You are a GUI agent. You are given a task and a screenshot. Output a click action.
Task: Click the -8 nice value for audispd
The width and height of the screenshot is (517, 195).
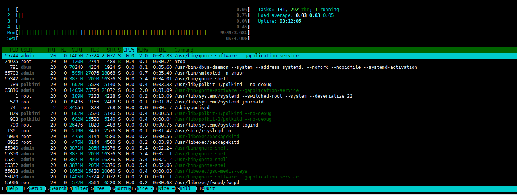pyautogui.click(x=64, y=108)
